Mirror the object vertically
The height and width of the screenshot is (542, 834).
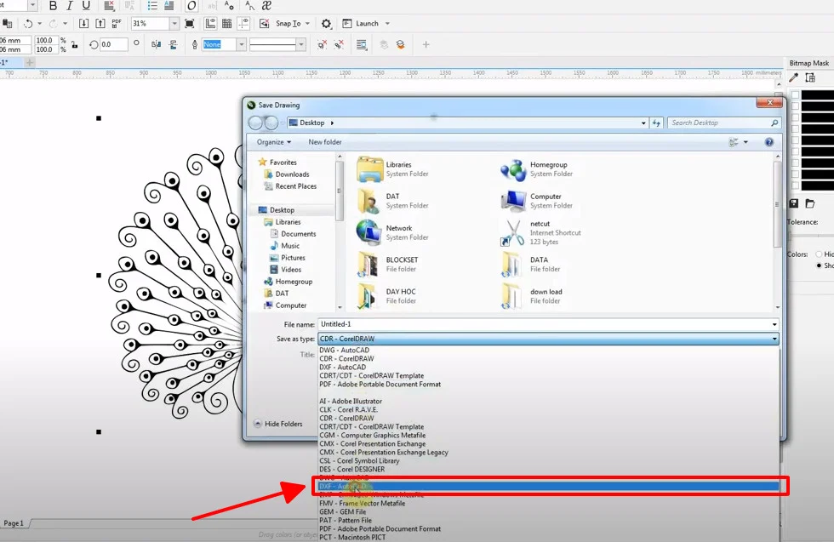tap(173, 45)
